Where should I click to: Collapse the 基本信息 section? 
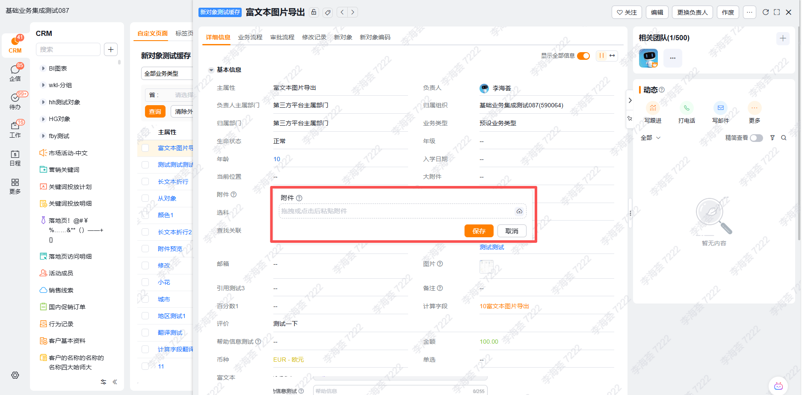[210, 70]
